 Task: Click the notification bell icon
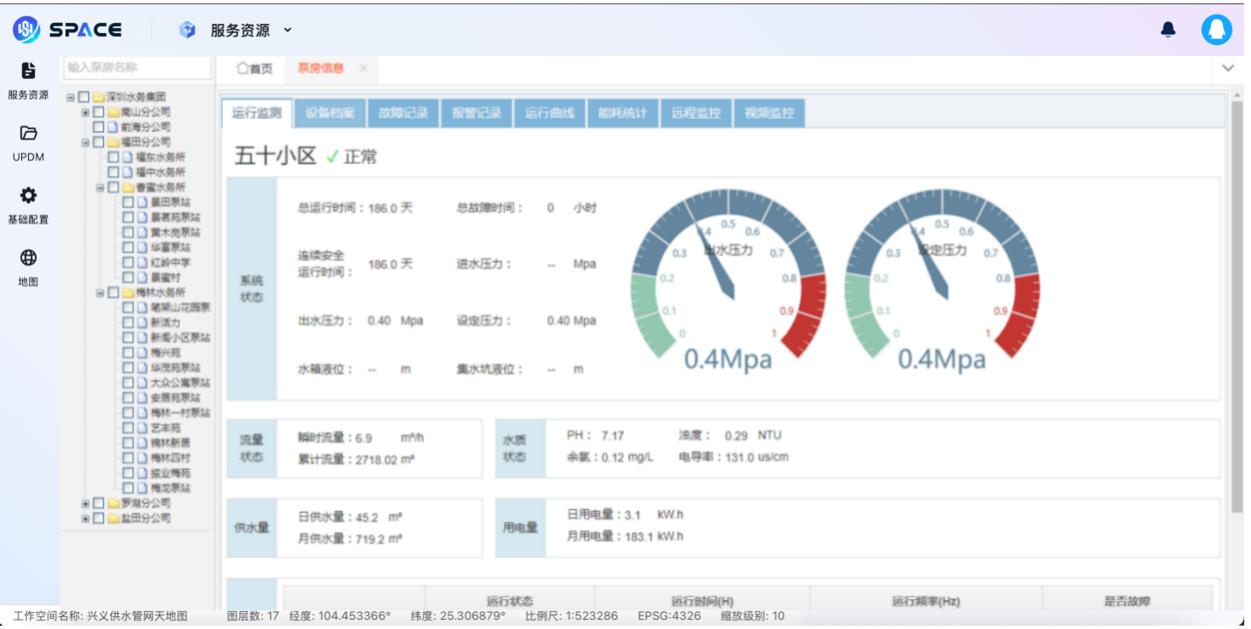tap(1168, 29)
